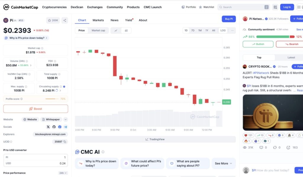The image size is (303, 177).
Task: Click the community sentiment green bar
Action: pyautogui.click(x=273, y=37)
